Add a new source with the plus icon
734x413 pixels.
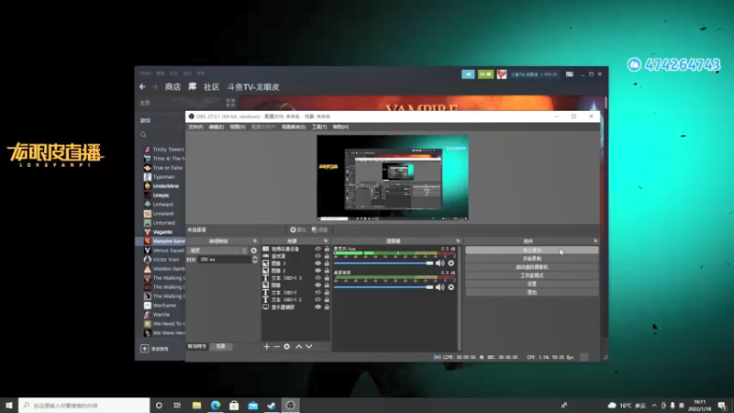tap(266, 347)
